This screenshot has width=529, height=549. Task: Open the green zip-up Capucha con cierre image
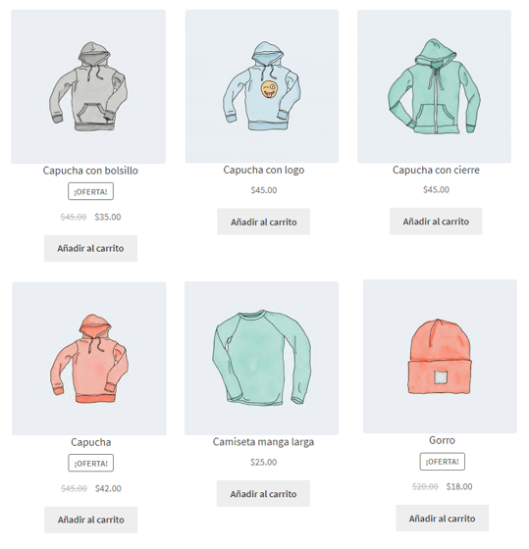(434, 86)
